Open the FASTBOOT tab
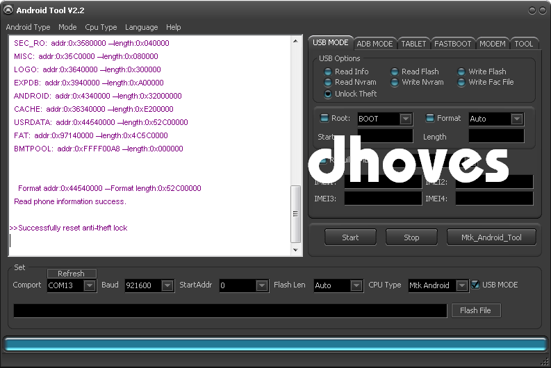551x368 pixels. pyautogui.click(x=452, y=44)
